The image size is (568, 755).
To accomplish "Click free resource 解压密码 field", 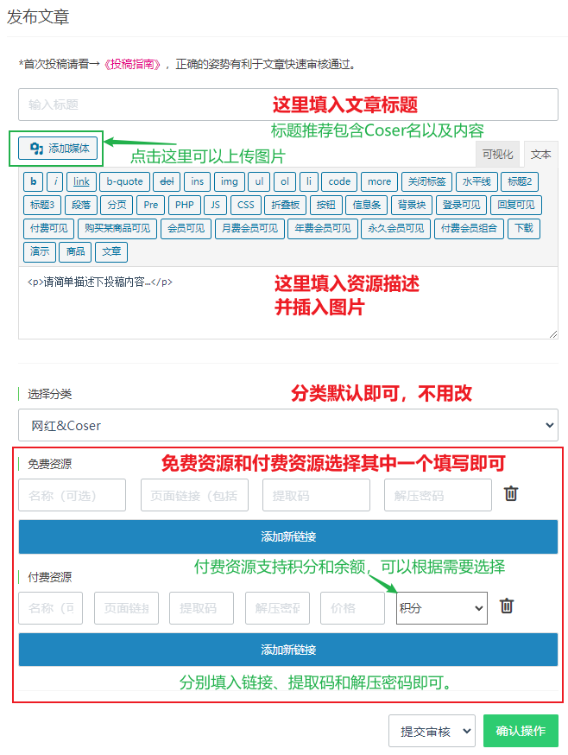I will [x=438, y=495].
